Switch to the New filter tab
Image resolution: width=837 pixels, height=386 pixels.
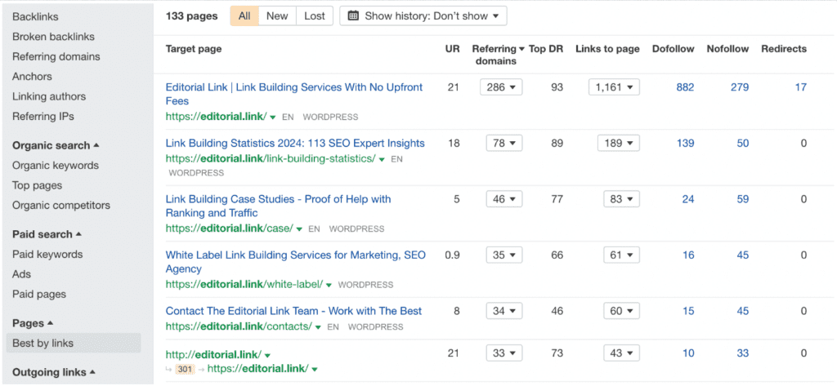pos(277,16)
